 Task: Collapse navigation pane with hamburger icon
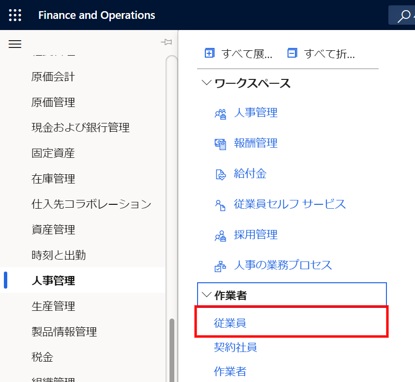pyautogui.click(x=15, y=44)
